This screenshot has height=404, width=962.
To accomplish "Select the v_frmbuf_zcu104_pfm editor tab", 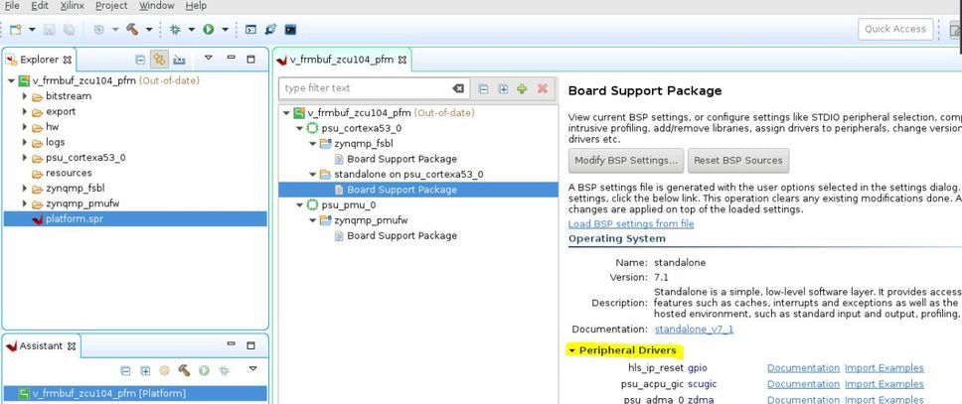I will [x=341, y=61].
